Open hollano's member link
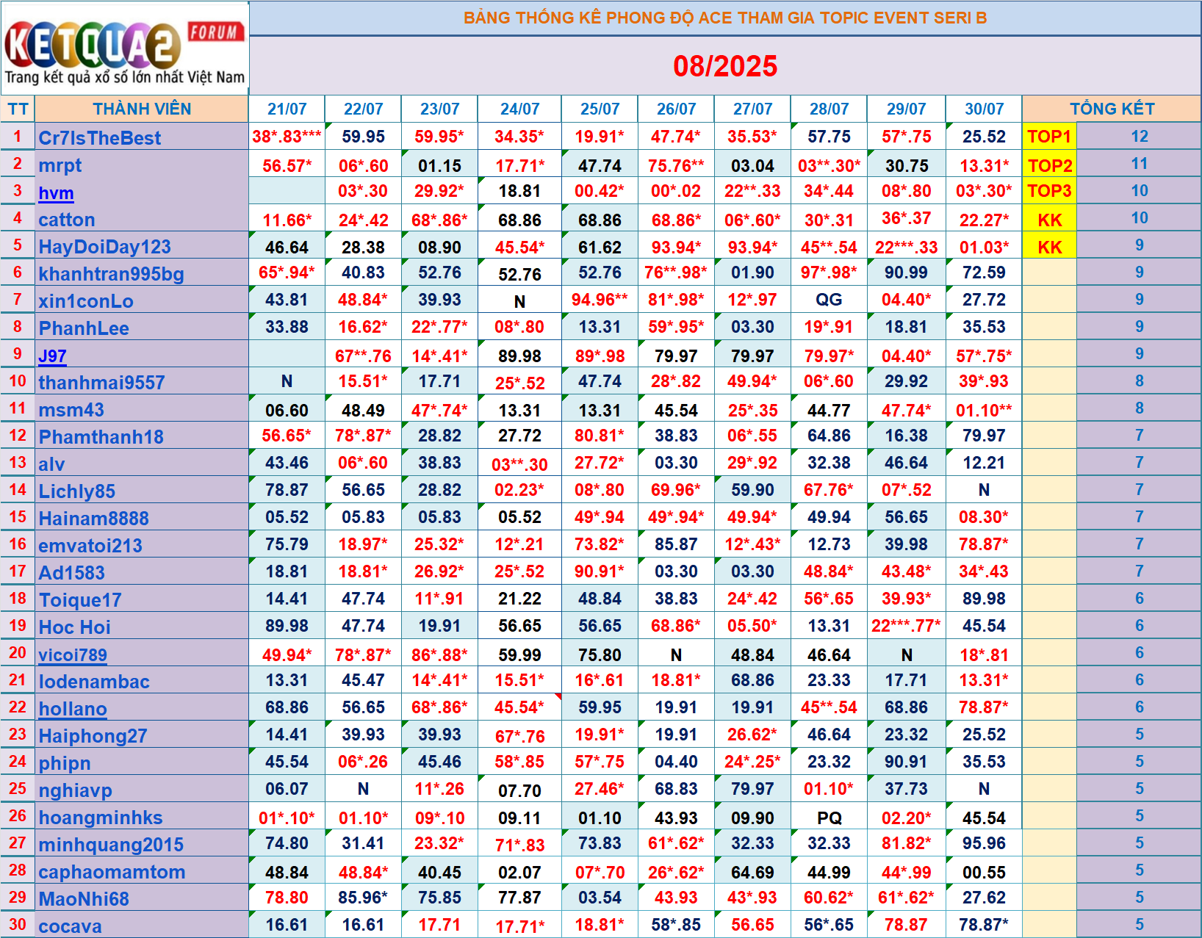This screenshot has width=1202, height=938. [73, 709]
